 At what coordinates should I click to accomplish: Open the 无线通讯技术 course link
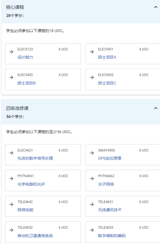click(x=110, y=210)
